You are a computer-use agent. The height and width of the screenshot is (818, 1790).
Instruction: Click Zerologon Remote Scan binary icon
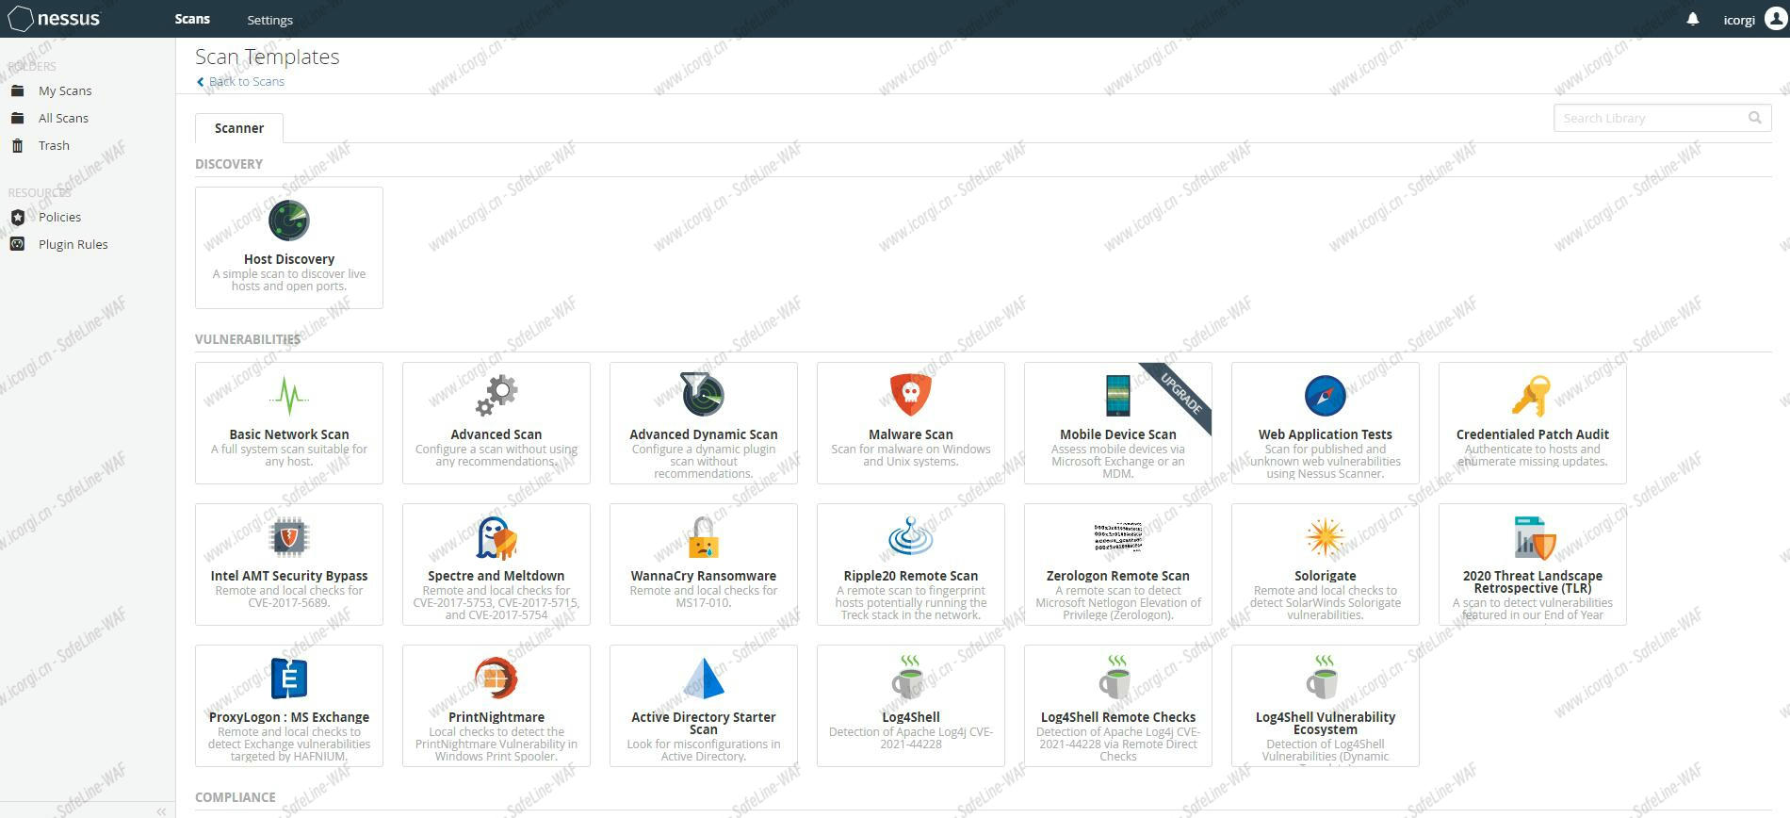point(1117,537)
